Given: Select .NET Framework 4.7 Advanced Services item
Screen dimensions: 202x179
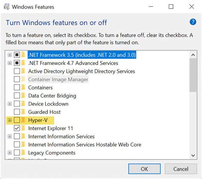Looking at the screenshot, I should click(73, 63).
